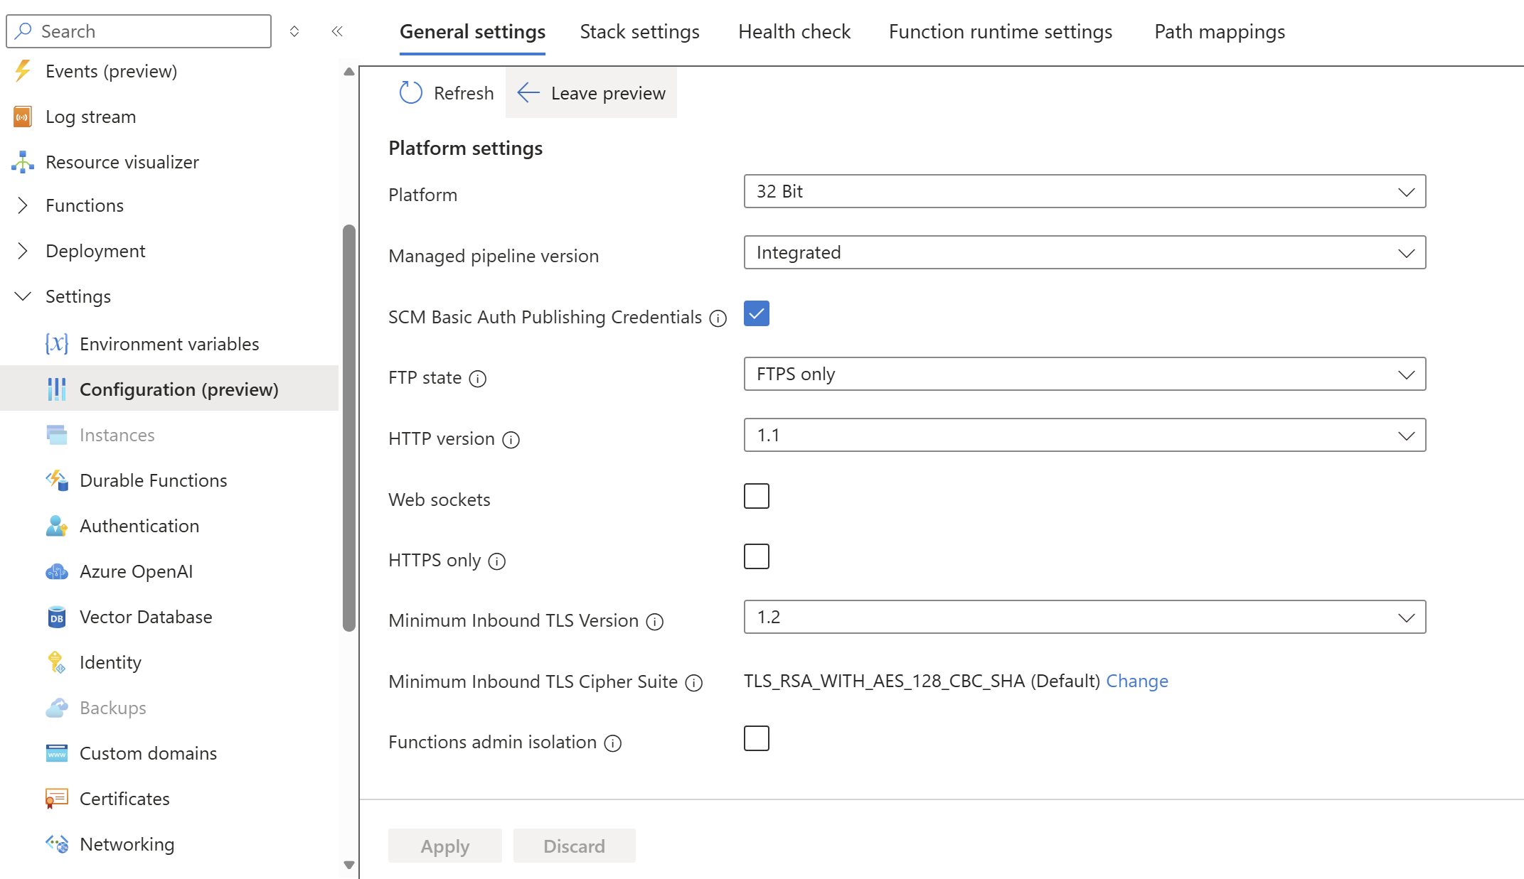Click the Custom domains icon

(x=57, y=753)
